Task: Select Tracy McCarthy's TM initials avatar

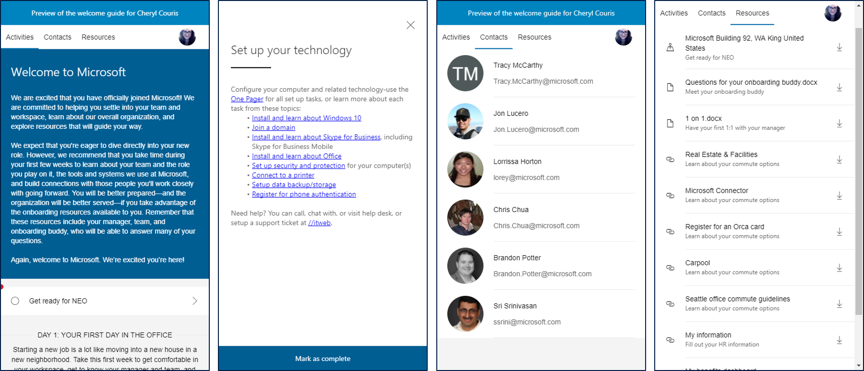Action: (465, 73)
